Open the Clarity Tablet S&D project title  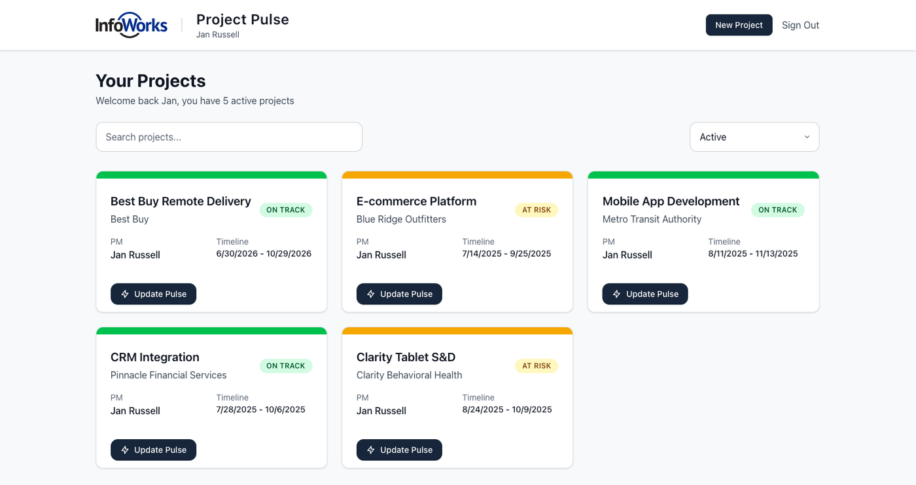[x=406, y=357]
